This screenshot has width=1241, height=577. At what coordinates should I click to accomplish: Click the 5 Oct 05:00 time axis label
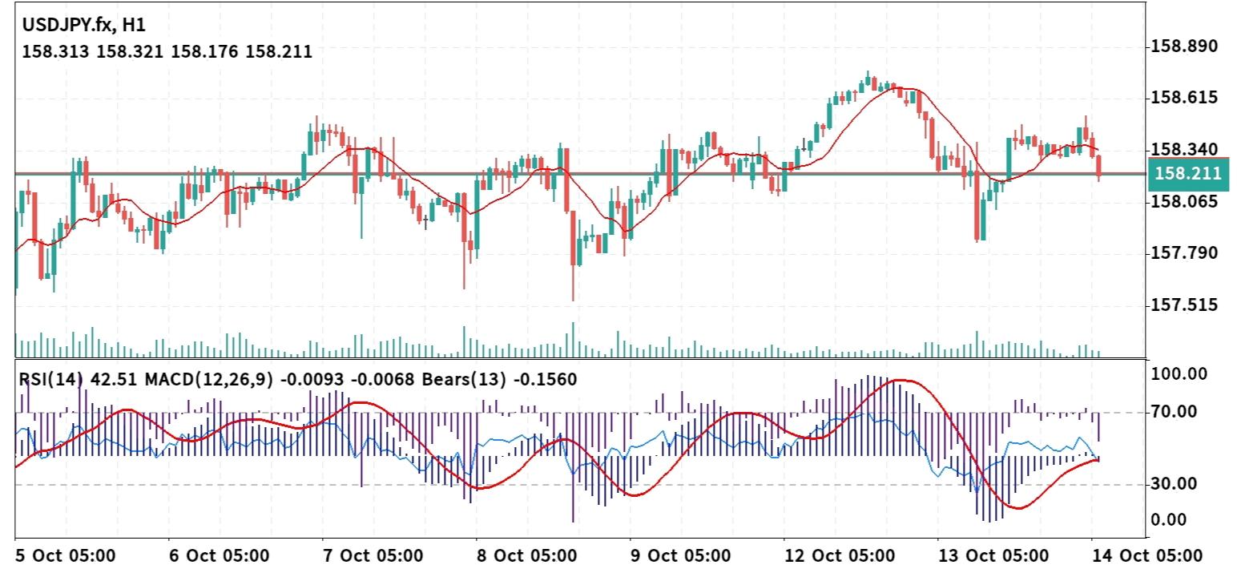[66, 555]
